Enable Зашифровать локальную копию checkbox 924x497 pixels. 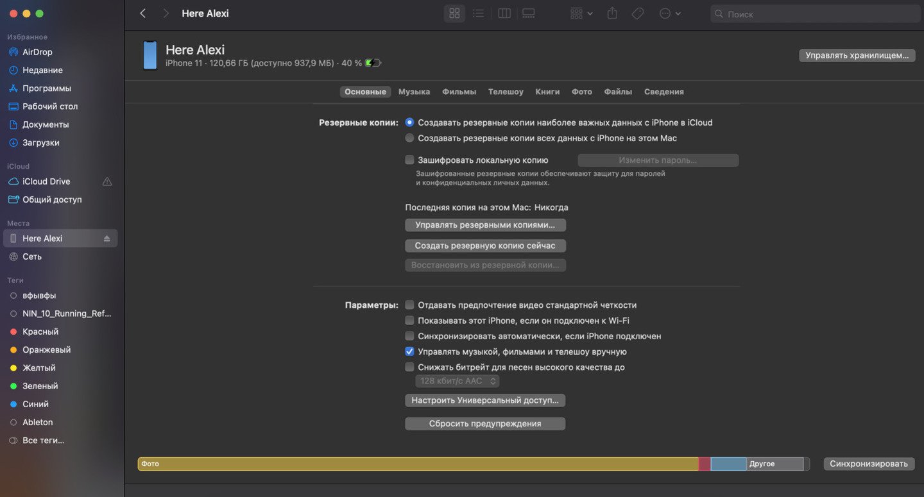(x=409, y=160)
